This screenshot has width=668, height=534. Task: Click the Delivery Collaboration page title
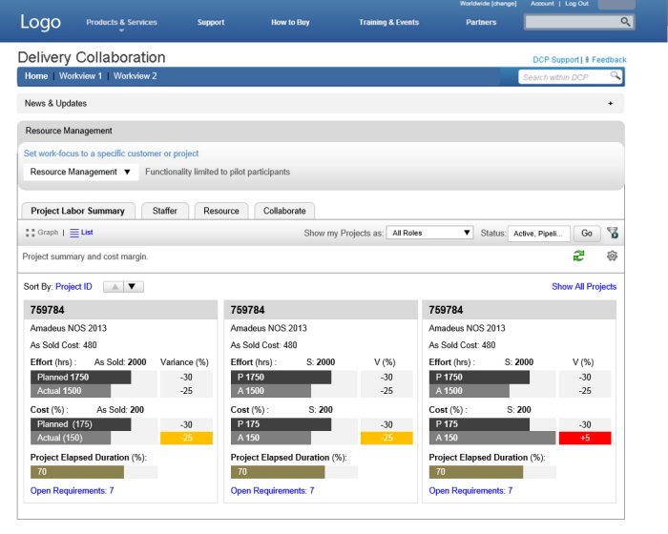coord(92,57)
